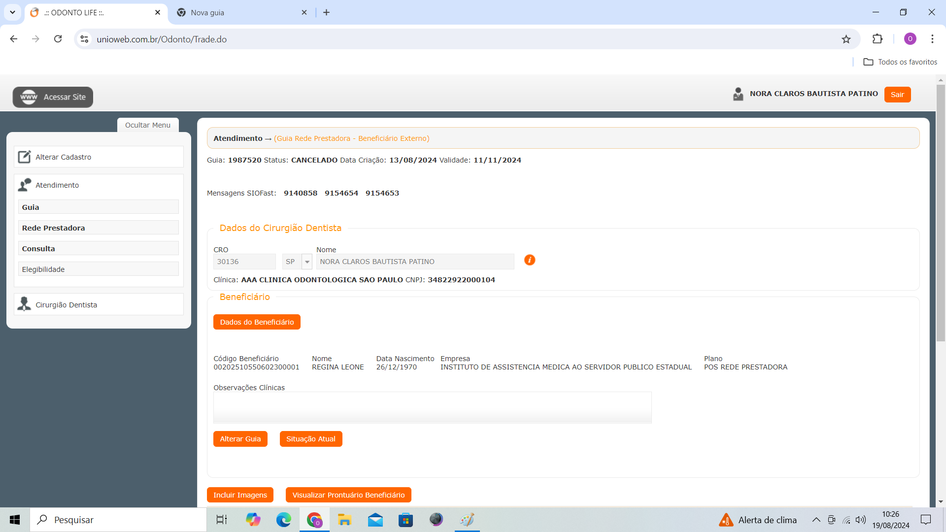Open the browser extensions puzzle icon
Viewport: 946px width, 532px height.
click(878, 39)
